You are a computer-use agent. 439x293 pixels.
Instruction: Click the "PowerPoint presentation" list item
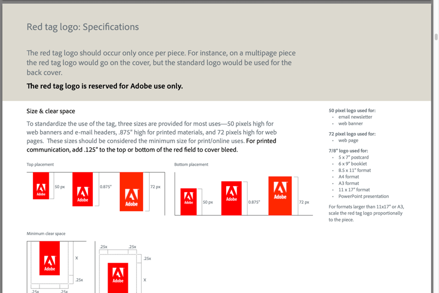tap(363, 196)
